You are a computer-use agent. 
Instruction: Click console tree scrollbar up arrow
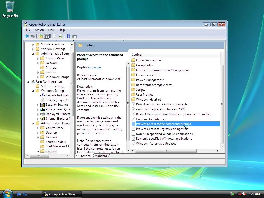72,44
